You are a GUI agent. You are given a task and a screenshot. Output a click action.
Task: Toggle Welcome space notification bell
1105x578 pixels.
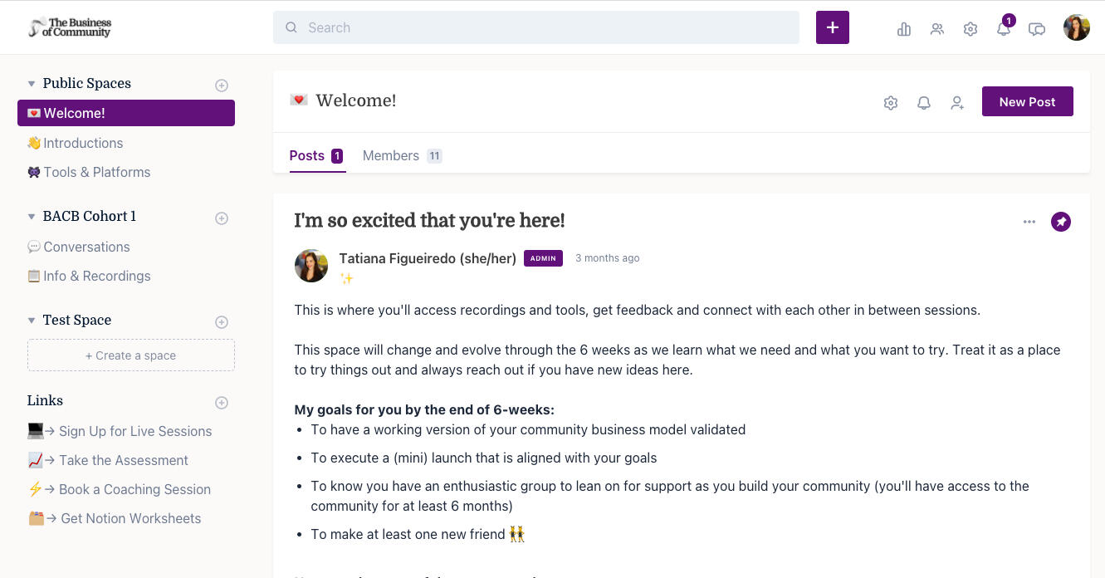(924, 103)
